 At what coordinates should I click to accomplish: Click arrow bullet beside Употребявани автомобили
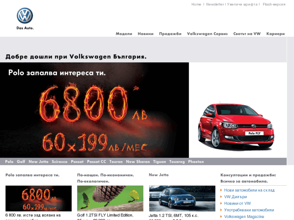click(221, 210)
